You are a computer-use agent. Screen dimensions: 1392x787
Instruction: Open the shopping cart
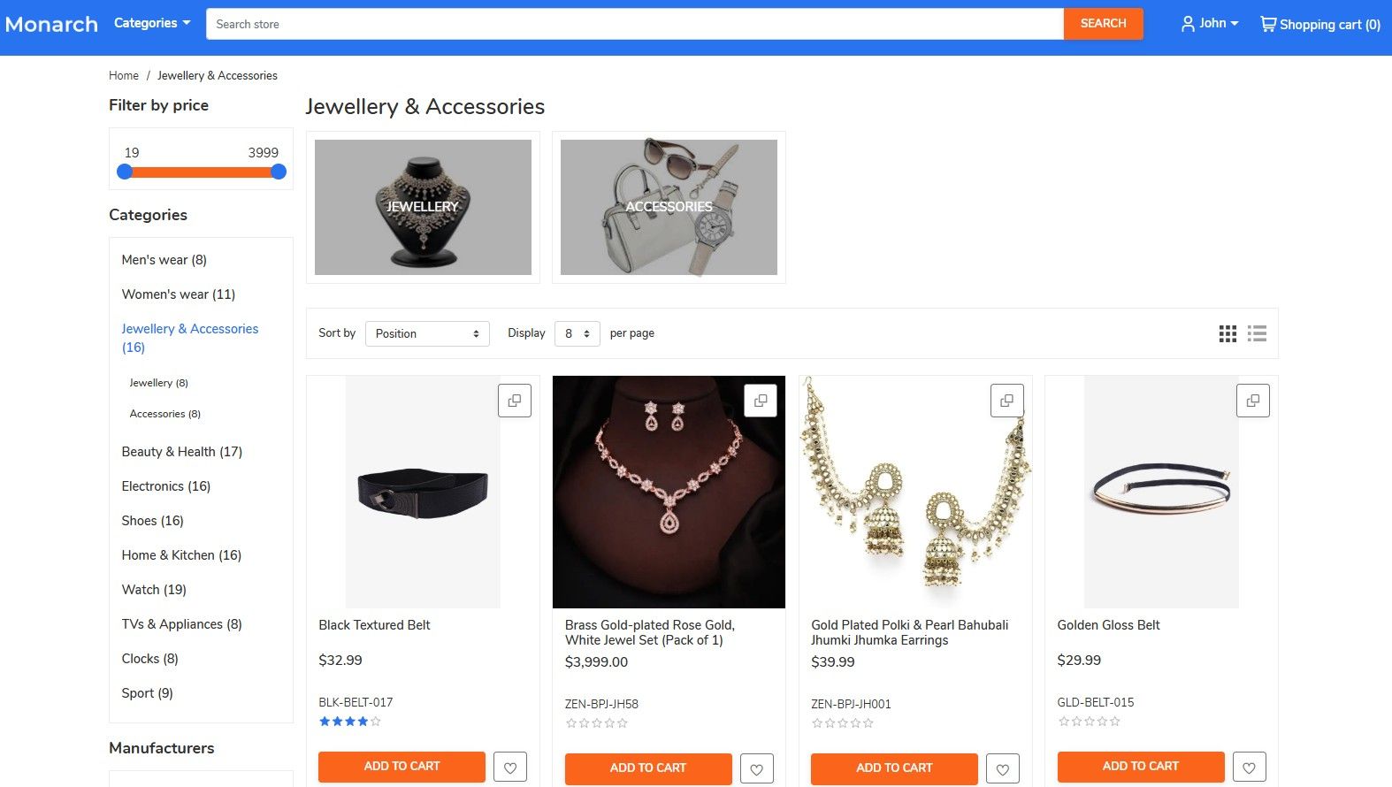tap(1319, 24)
